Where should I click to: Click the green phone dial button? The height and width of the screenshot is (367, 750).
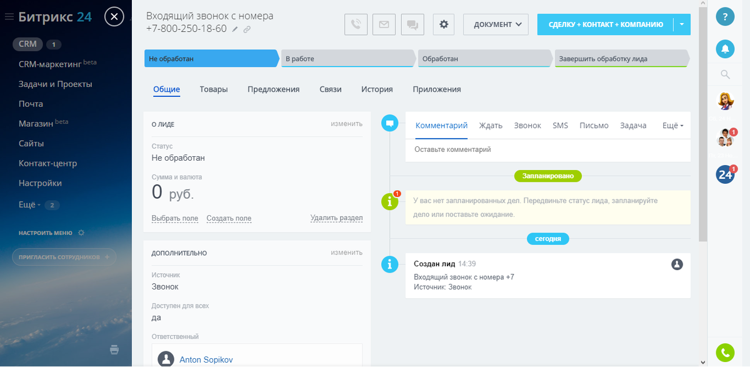click(x=725, y=353)
